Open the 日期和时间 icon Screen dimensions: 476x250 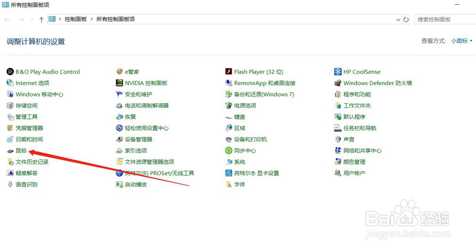(10, 139)
